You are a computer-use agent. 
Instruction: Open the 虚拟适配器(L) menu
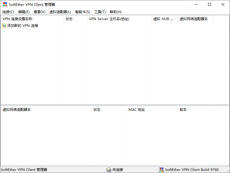pos(60,12)
